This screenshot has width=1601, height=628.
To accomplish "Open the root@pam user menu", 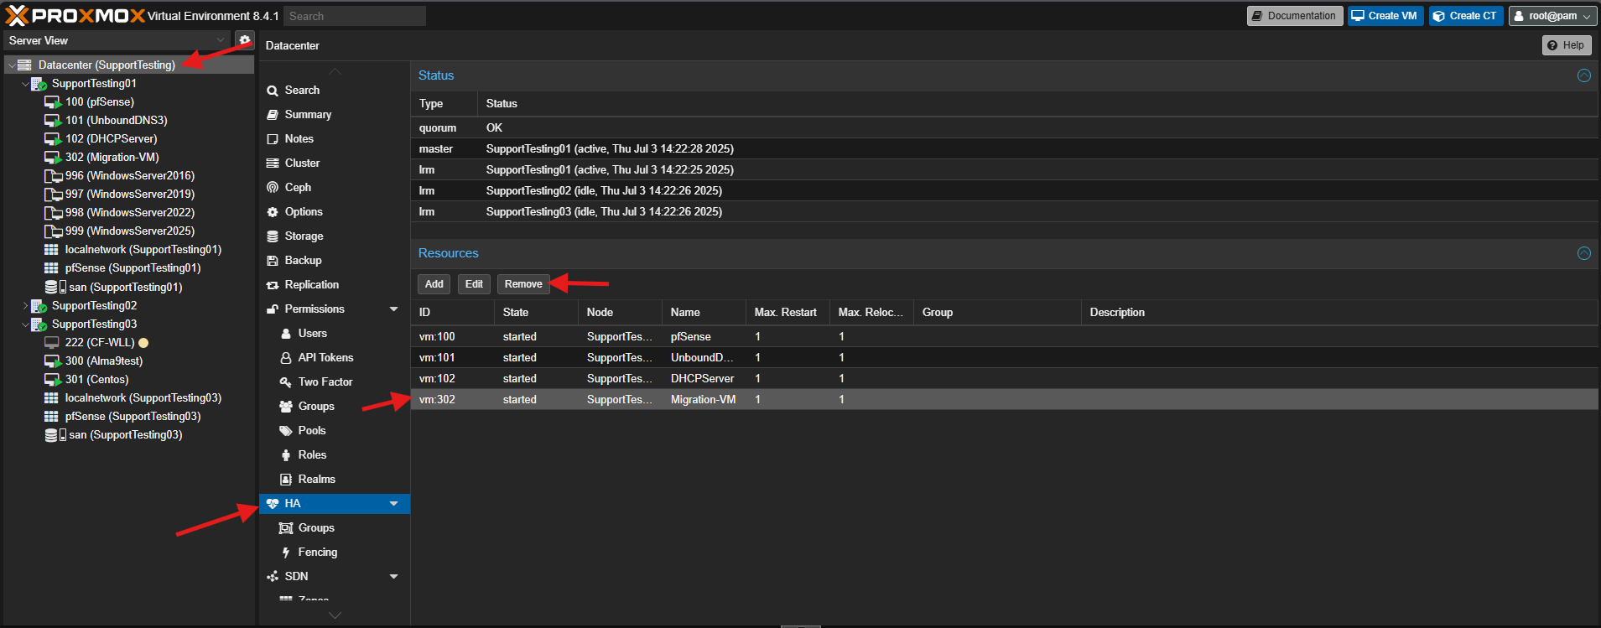I will coord(1553,16).
